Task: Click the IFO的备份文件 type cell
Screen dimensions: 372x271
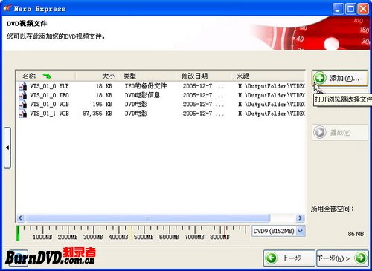Action: tap(146, 86)
